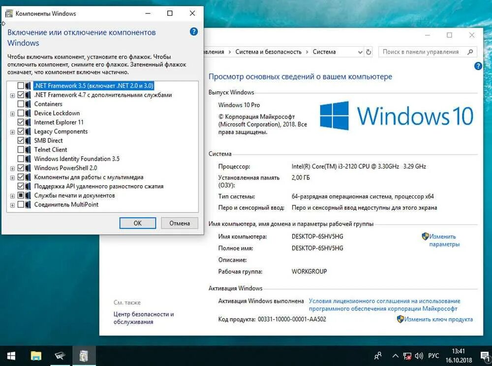The width and height of the screenshot is (492, 366).
Task: Expand Соединитель MultiPoint node
Action: pyautogui.click(x=13, y=205)
